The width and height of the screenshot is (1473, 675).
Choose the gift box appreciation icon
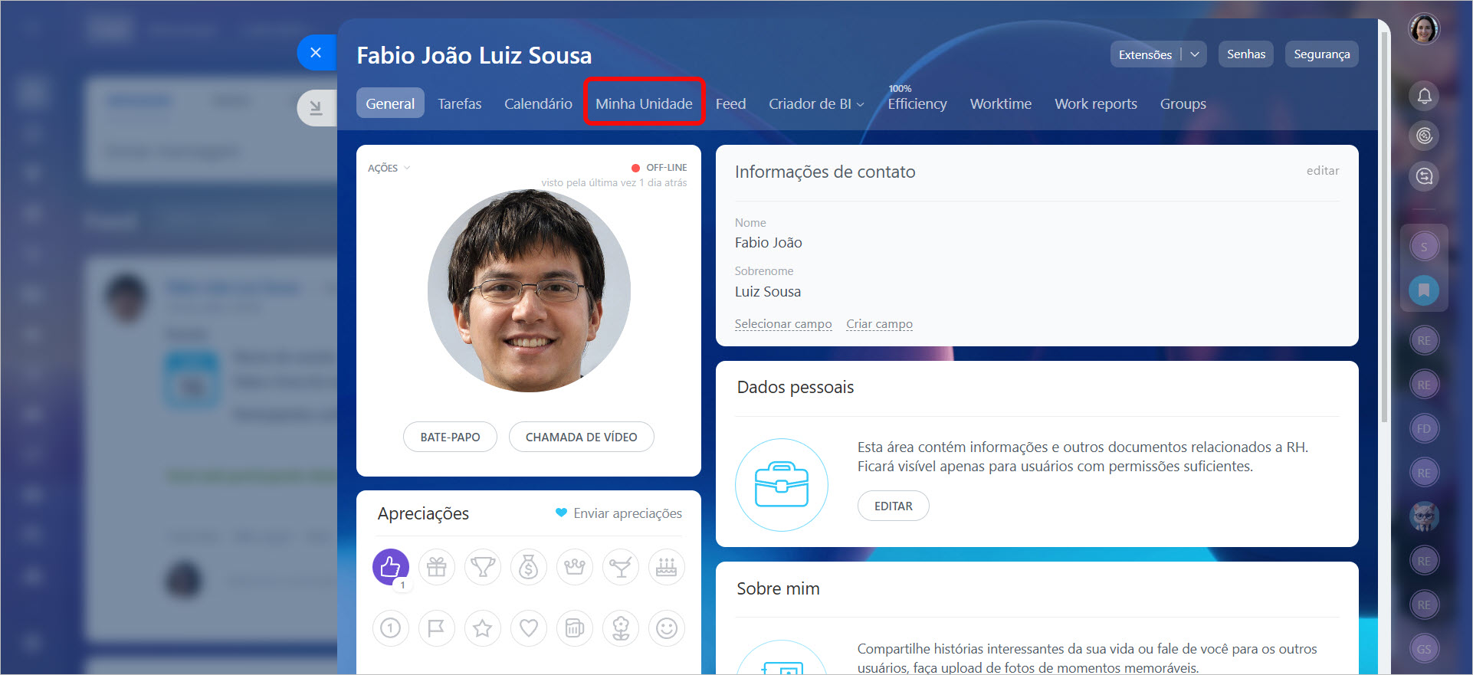tap(437, 567)
